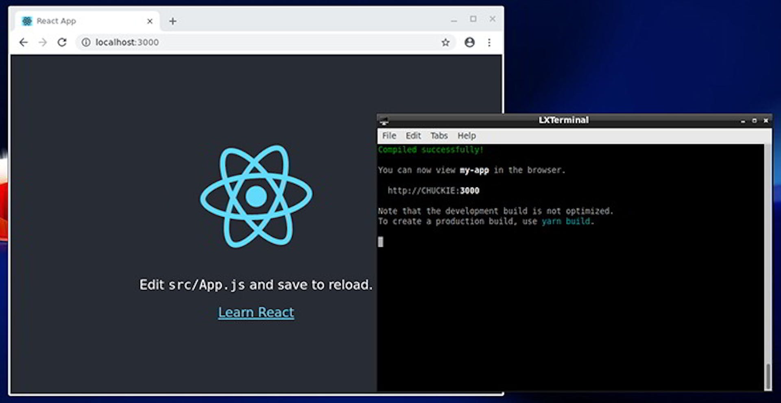Viewport: 781px width, 403px height.
Task: Close the Chrome window
Action: 493,19
